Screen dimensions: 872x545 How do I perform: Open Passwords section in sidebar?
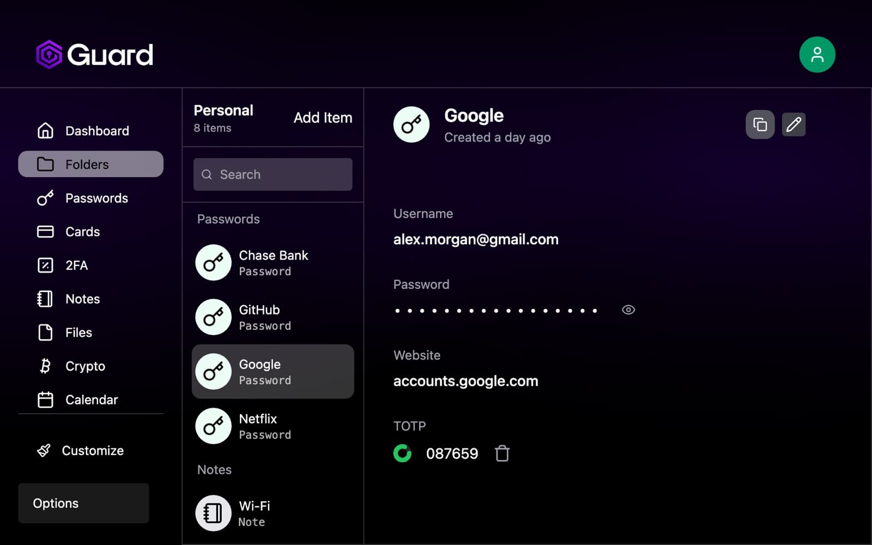(x=90, y=198)
